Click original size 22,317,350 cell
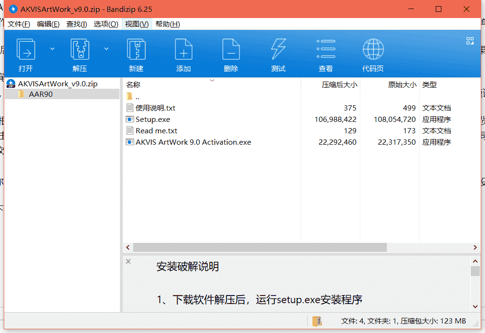This screenshot has height=333, width=485. click(x=396, y=142)
